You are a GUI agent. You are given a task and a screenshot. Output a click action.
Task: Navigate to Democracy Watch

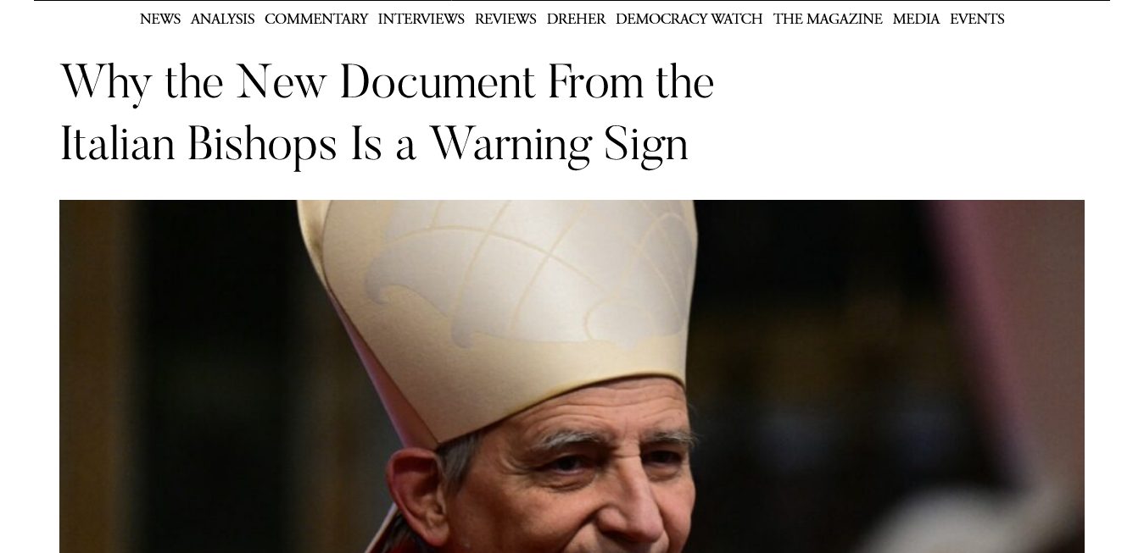click(689, 19)
